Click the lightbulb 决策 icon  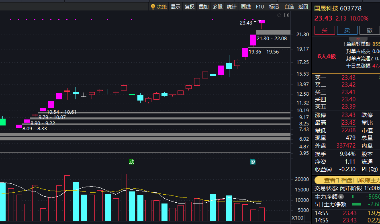[x=153, y=7]
